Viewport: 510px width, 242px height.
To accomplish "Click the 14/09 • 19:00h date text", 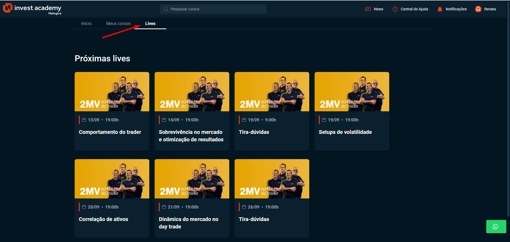I will pos(183,120).
